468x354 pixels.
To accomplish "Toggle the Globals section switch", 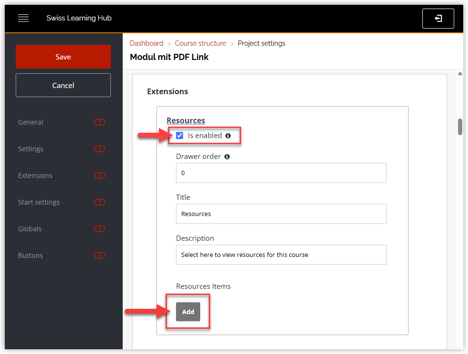I will (x=99, y=229).
